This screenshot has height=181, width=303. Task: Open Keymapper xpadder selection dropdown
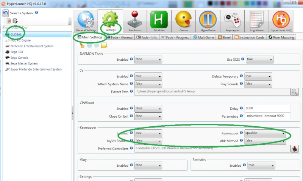[265, 133]
